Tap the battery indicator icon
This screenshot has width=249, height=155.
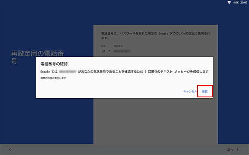click(x=236, y=3)
